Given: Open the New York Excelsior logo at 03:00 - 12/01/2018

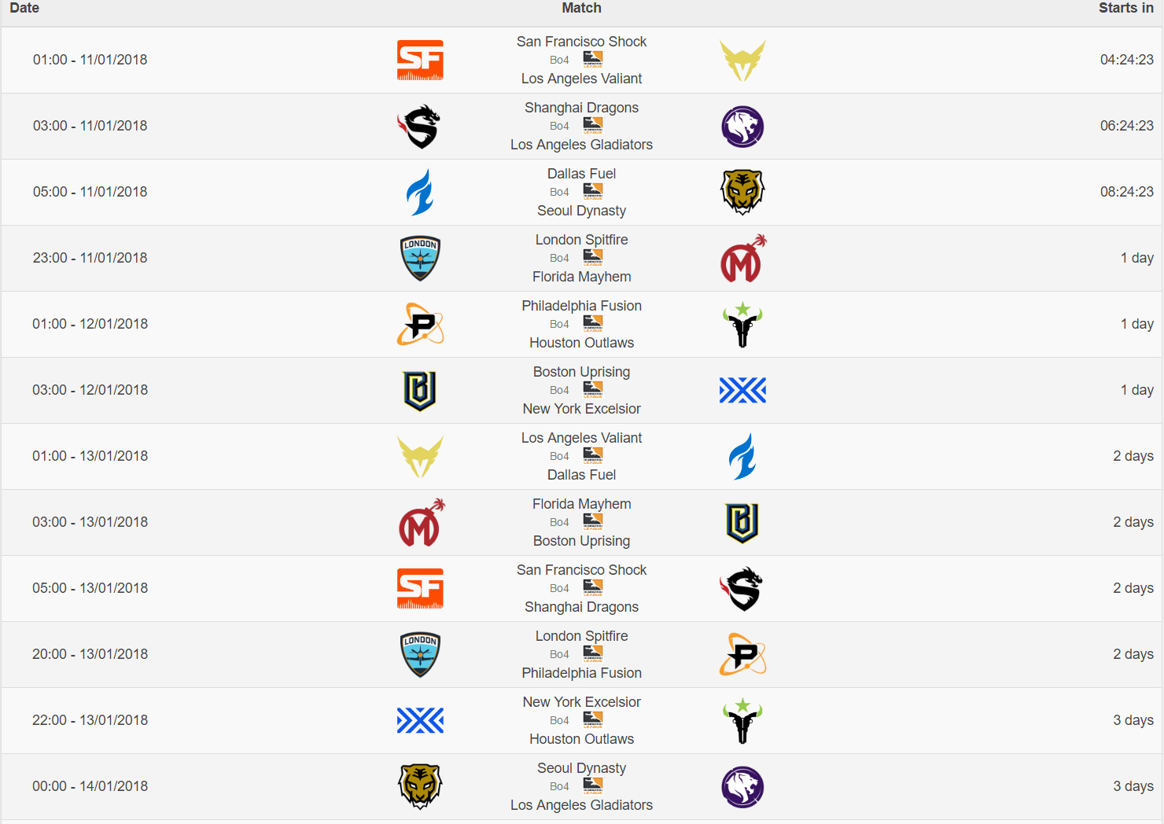Looking at the screenshot, I should click(x=742, y=390).
